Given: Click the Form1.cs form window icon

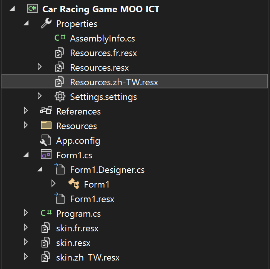Looking at the screenshot, I should point(46,155).
